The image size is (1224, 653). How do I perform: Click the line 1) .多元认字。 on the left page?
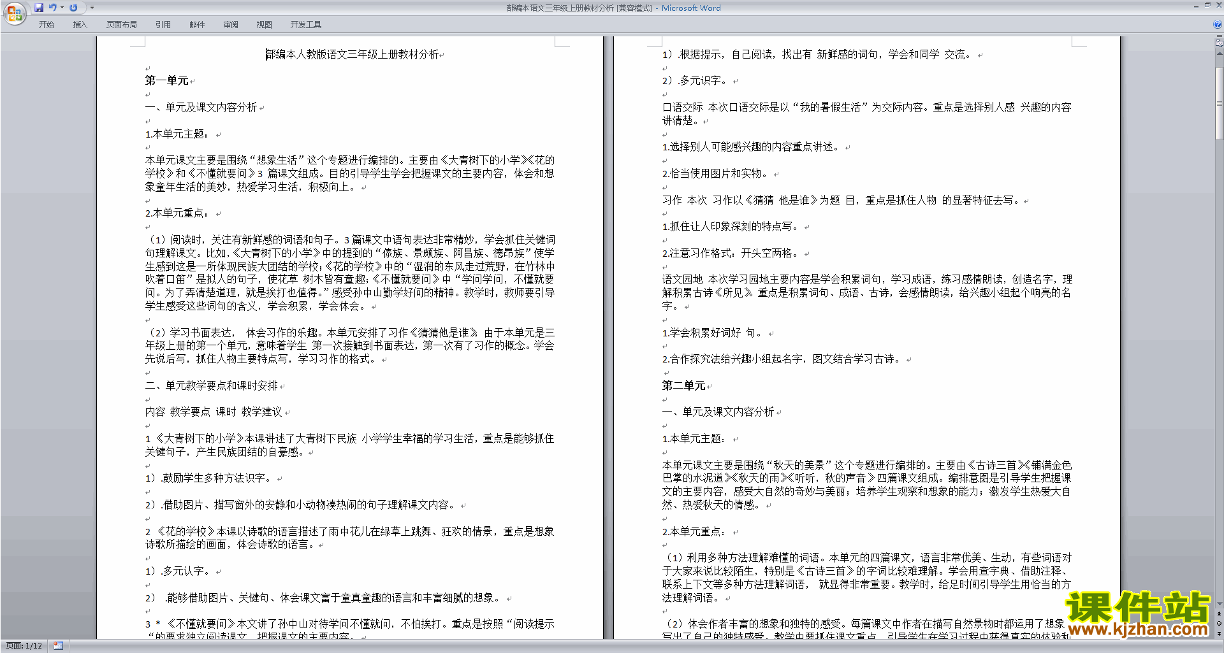click(x=180, y=571)
